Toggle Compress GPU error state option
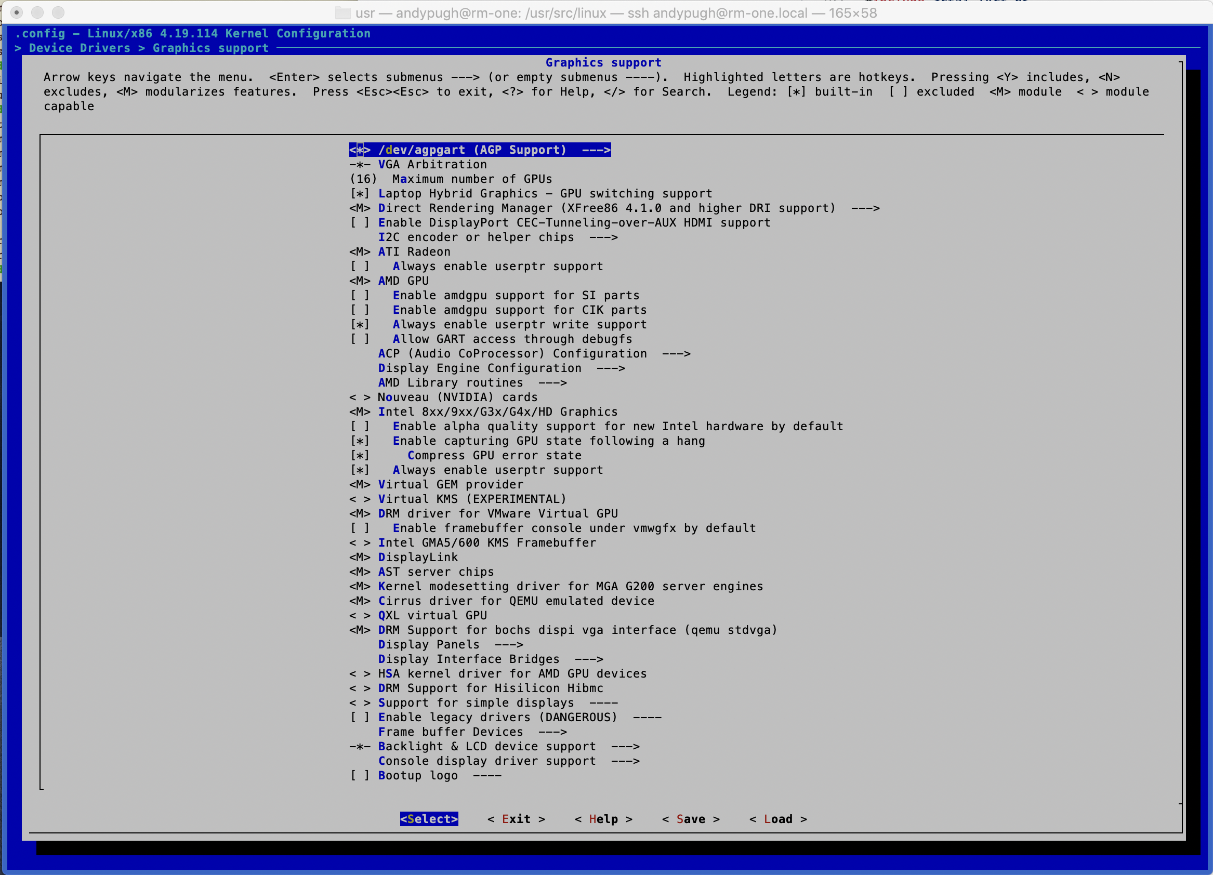 point(465,455)
